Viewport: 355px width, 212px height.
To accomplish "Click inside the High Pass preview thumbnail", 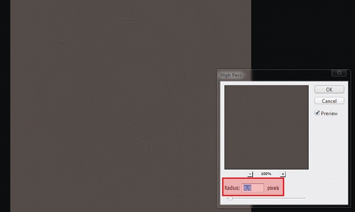I will 267,127.
